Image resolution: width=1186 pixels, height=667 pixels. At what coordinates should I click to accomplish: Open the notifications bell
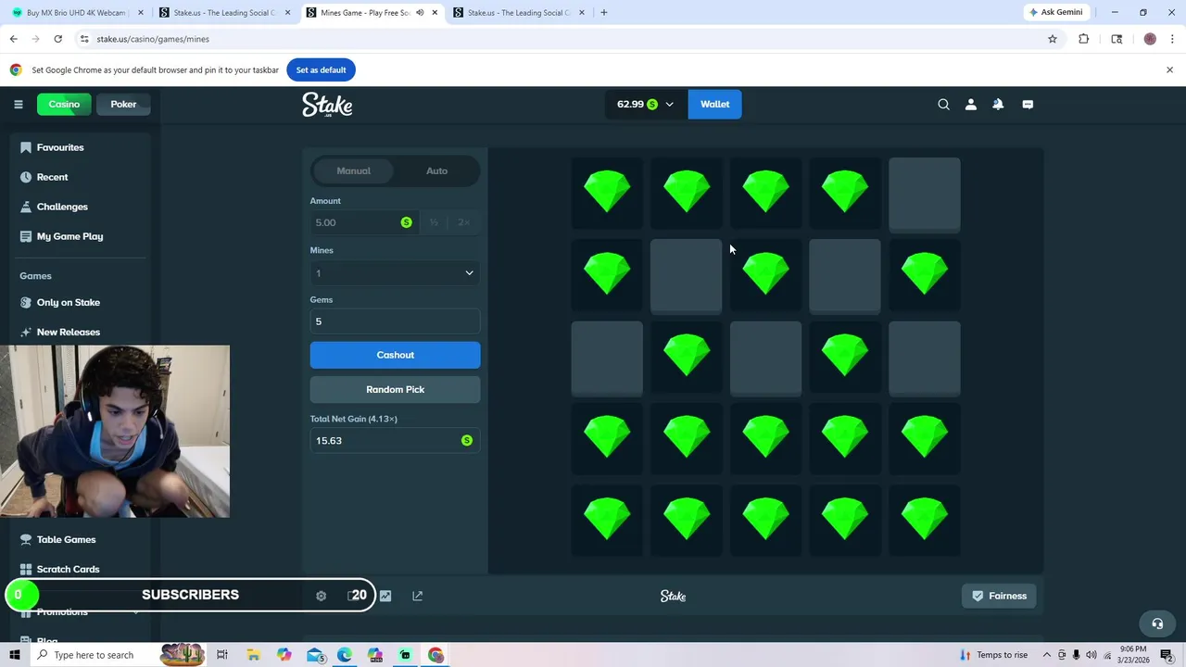click(x=998, y=105)
